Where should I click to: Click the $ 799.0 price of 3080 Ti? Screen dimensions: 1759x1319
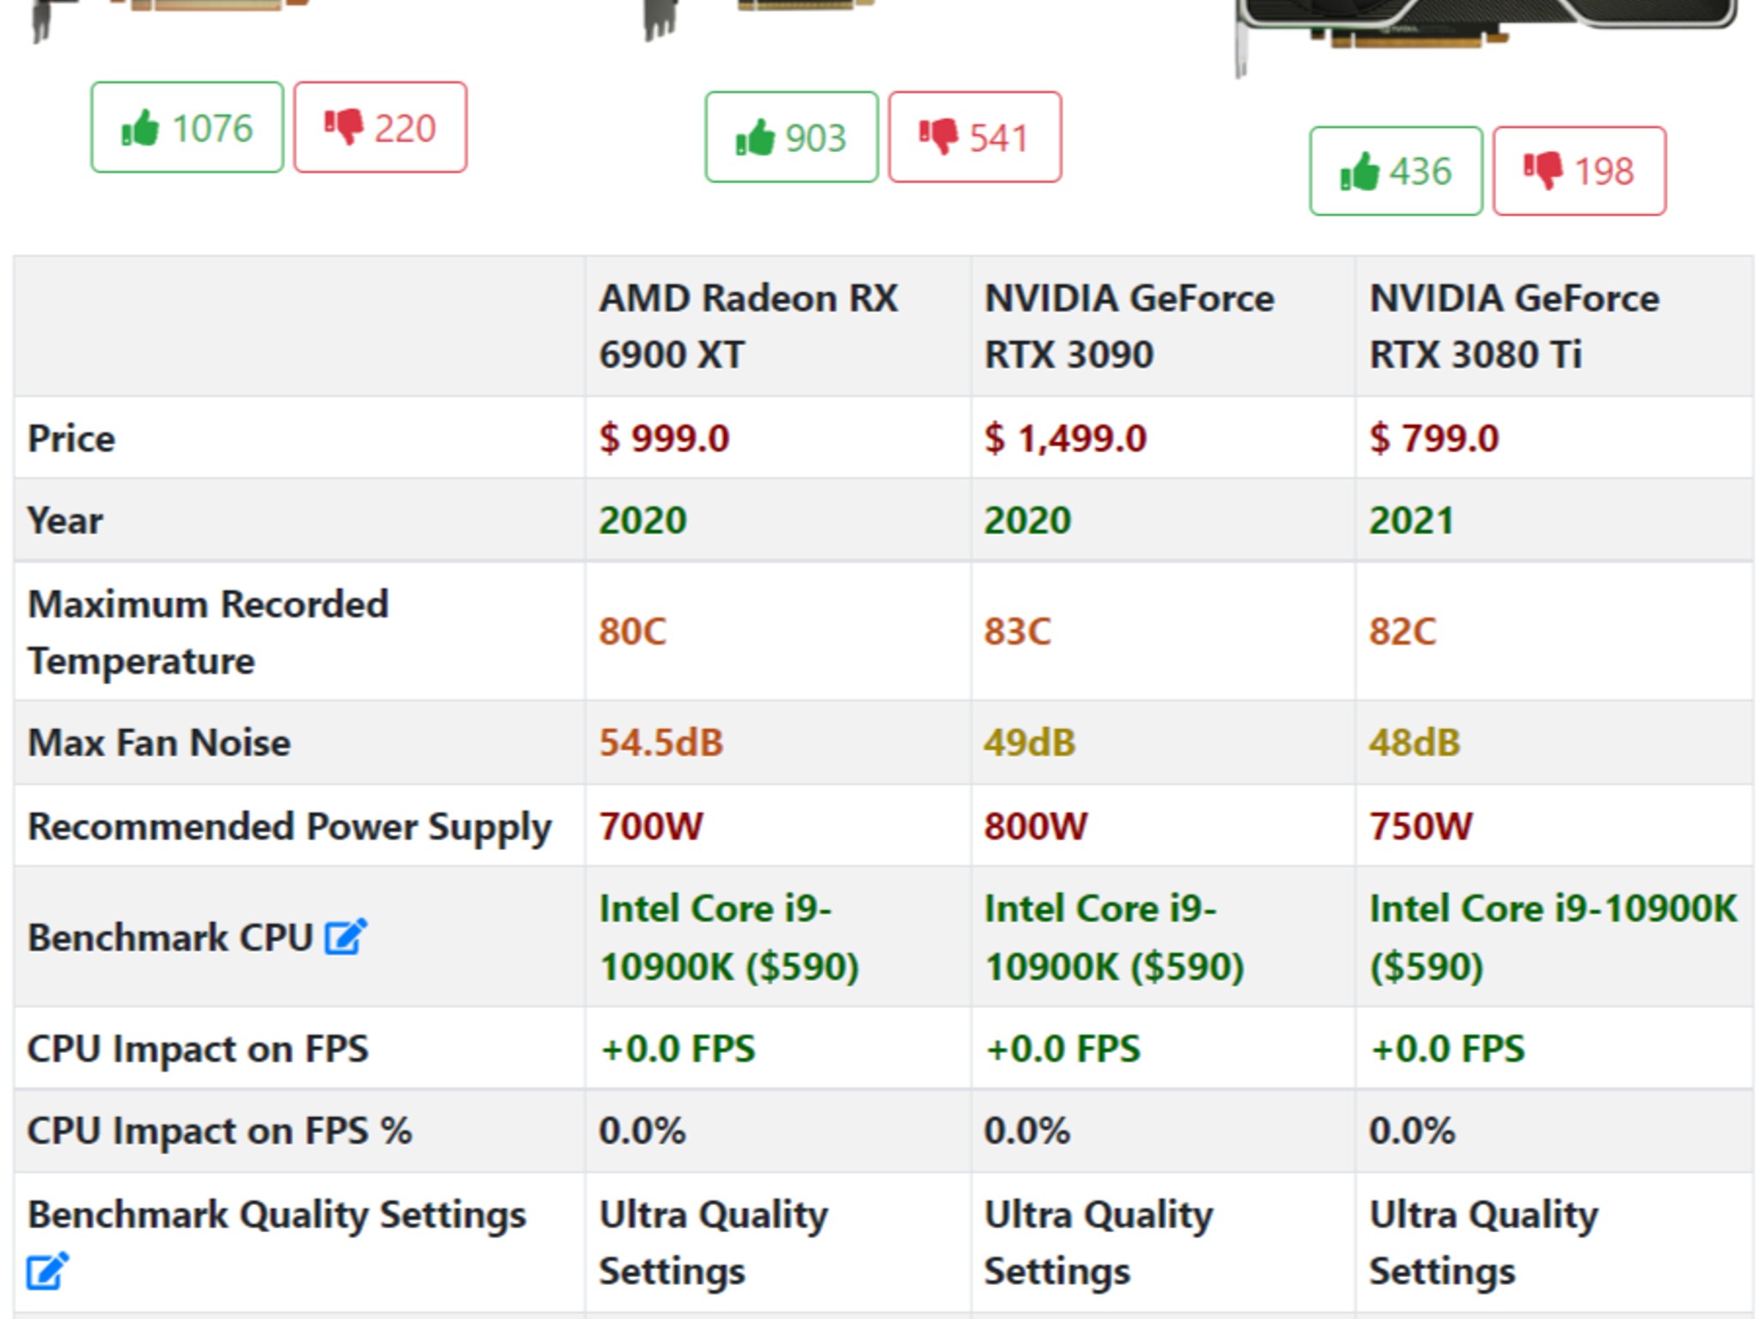coord(1433,439)
